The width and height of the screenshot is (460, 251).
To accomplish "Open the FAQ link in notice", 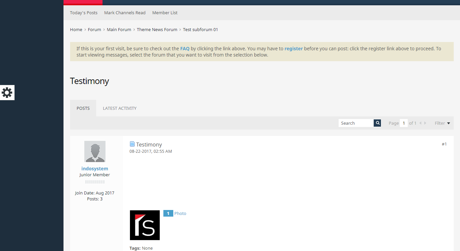I will (x=185, y=49).
